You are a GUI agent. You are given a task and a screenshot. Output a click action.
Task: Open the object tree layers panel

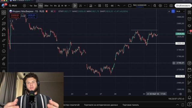(x=189, y=26)
